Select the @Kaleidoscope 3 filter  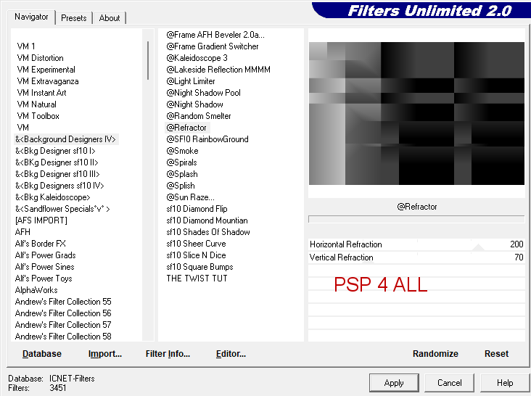pyautogui.click(x=197, y=58)
